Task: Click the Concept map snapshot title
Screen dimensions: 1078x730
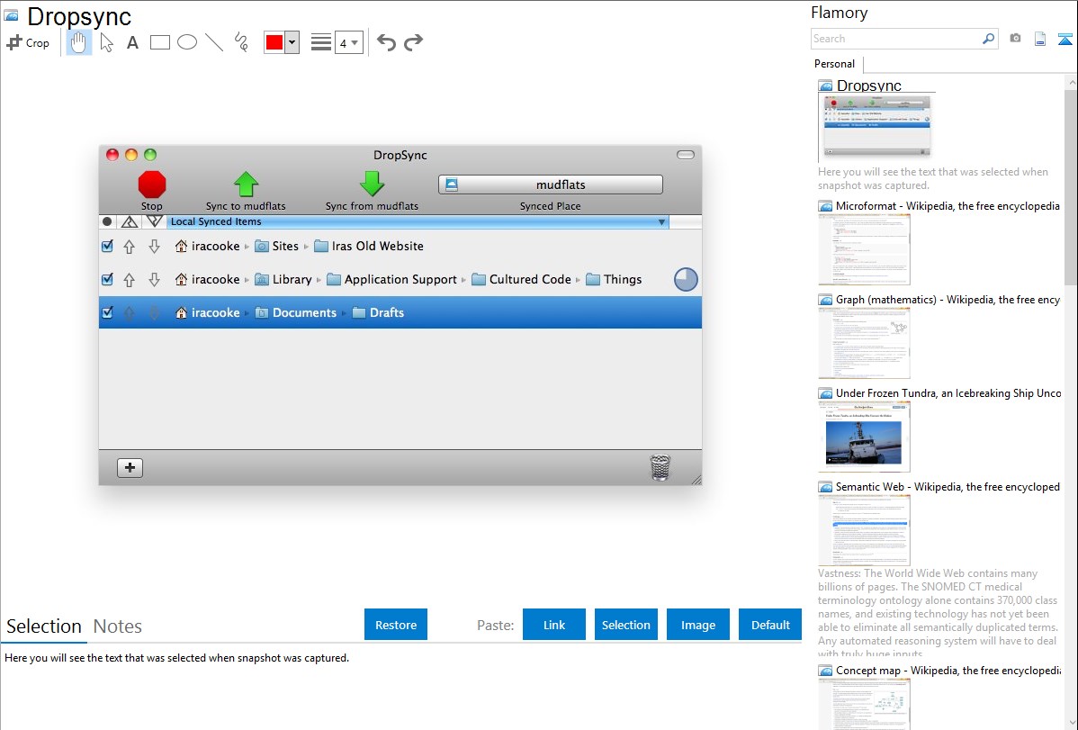Action: 948,670
